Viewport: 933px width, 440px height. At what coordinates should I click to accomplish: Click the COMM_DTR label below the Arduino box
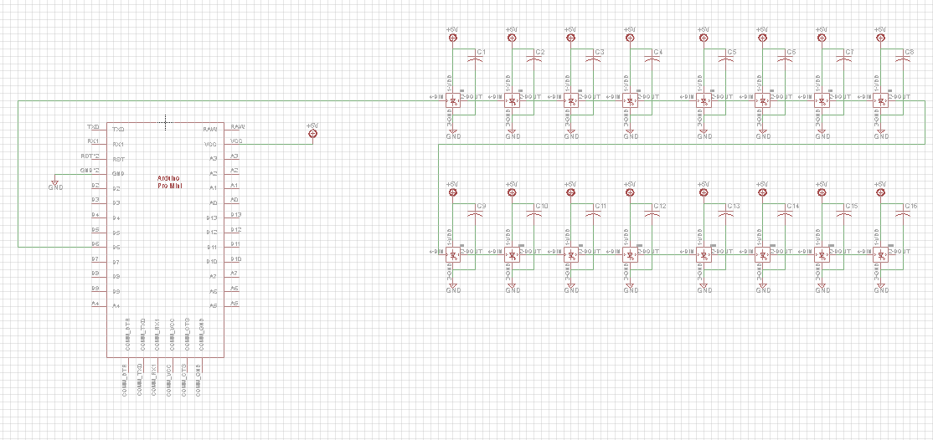point(125,379)
